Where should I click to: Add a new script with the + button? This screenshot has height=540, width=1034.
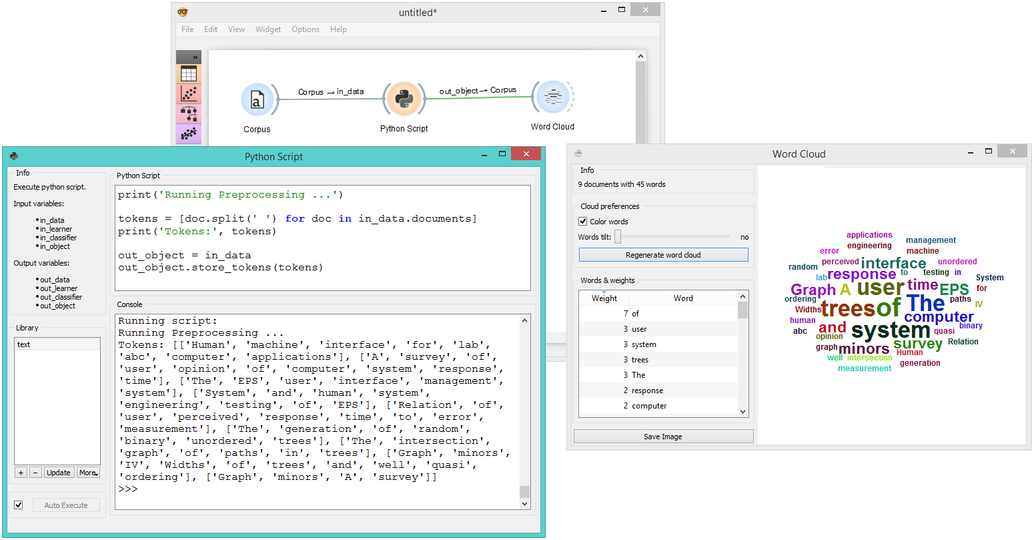click(21, 472)
